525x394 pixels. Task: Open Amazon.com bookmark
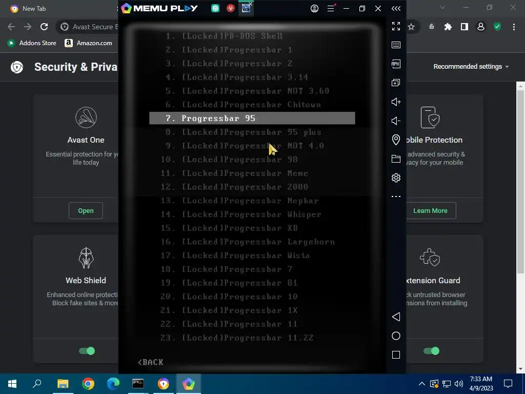pos(89,43)
